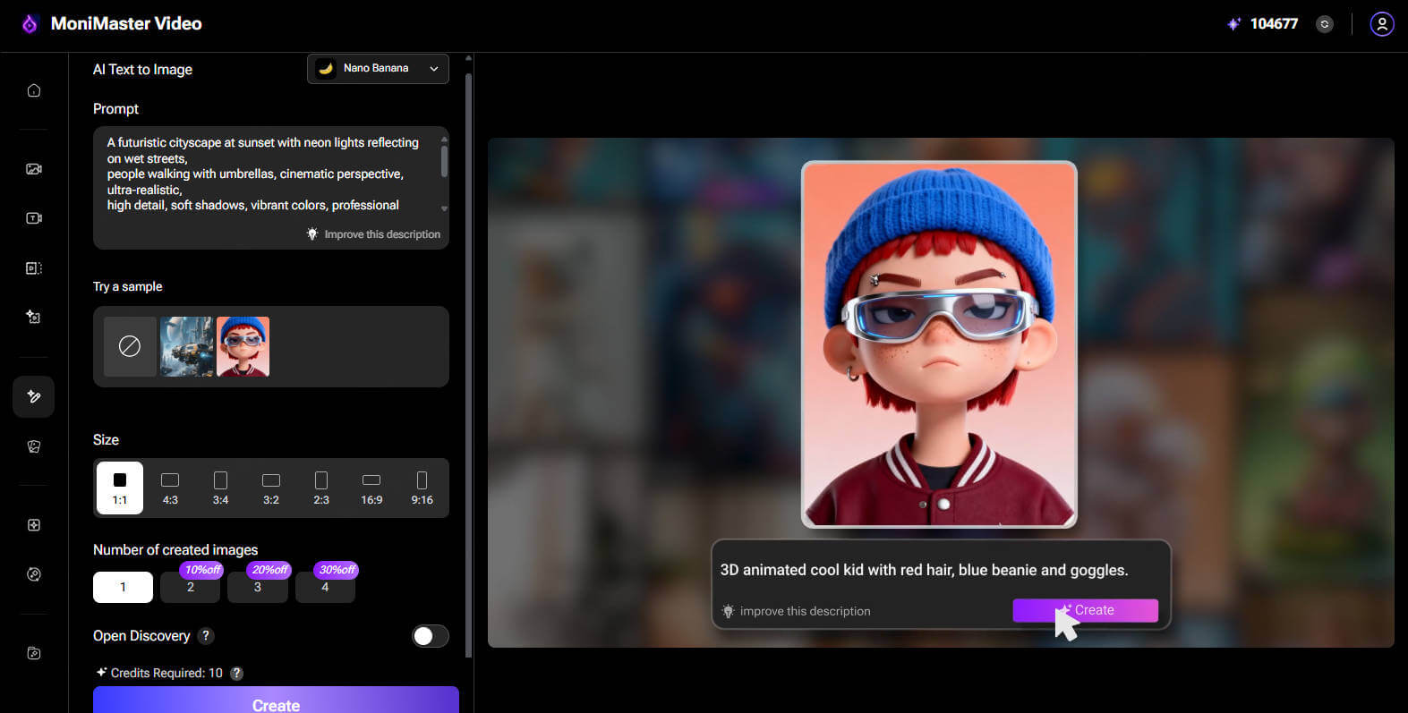
Task: Select the 4:3 size option
Action: 170,488
